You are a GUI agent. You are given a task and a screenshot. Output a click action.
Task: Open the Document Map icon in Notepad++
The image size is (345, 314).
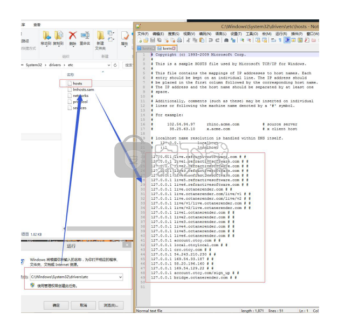[300, 40]
